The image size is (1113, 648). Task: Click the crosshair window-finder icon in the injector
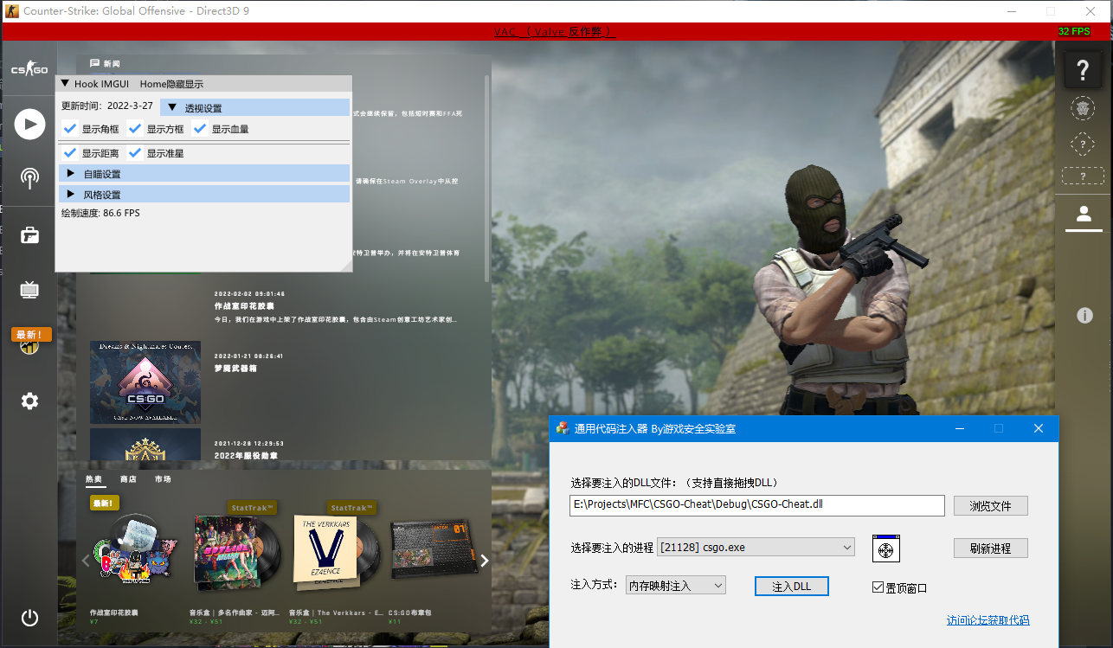click(x=886, y=549)
